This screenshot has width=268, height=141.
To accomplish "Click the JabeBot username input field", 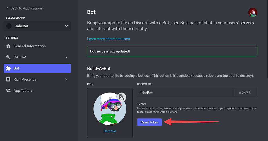I will (186, 93).
